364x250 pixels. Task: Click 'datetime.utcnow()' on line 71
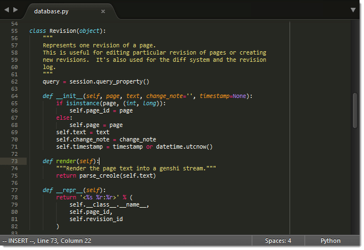click(x=185, y=147)
